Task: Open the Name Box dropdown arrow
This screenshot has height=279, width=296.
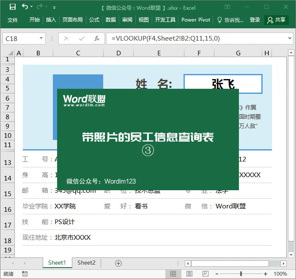Action: pyautogui.click(x=41, y=38)
